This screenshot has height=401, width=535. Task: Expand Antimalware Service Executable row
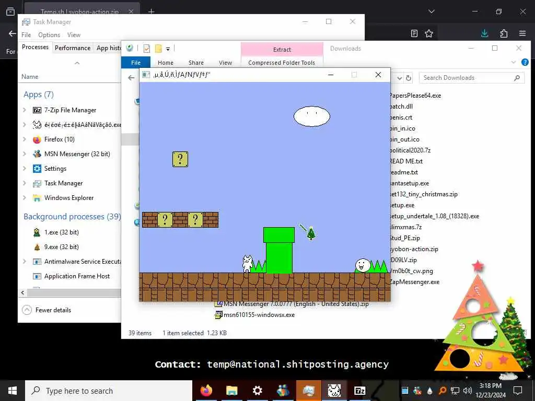tap(24, 262)
